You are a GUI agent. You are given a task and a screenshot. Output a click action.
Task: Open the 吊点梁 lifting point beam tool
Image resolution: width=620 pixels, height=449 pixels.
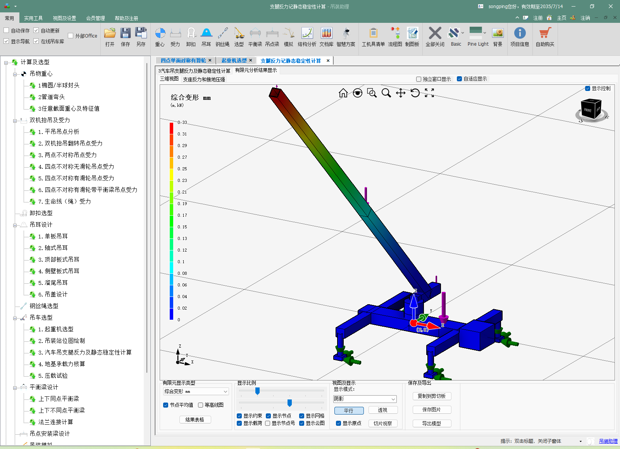(272, 37)
